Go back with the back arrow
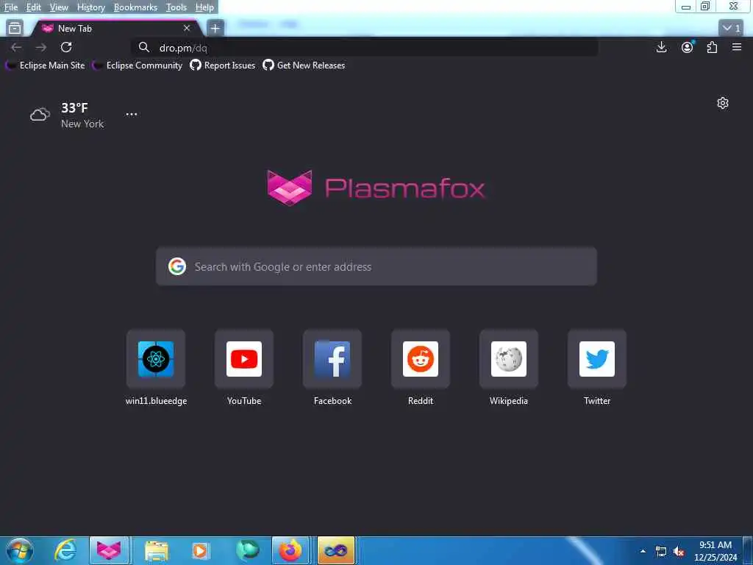The width and height of the screenshot is (753, 565). coord(16,47)
